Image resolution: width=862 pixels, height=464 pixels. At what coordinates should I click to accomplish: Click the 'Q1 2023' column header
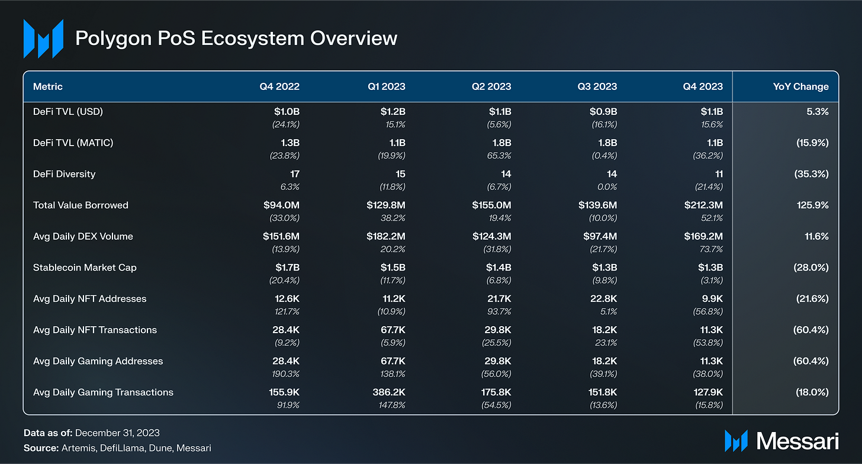click(386, 86)
